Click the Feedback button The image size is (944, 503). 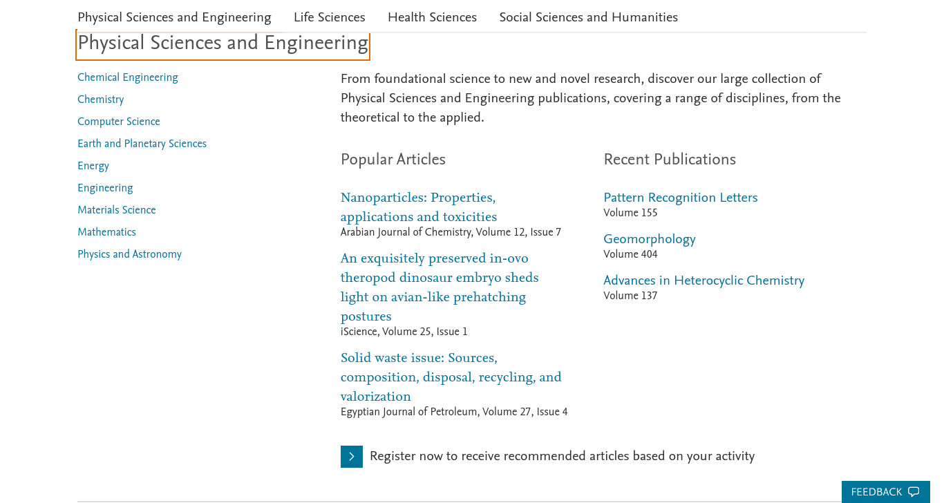[886, 492]
